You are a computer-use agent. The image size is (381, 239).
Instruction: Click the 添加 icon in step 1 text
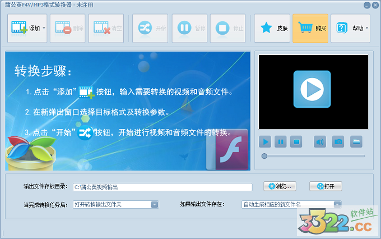point(86,92)
